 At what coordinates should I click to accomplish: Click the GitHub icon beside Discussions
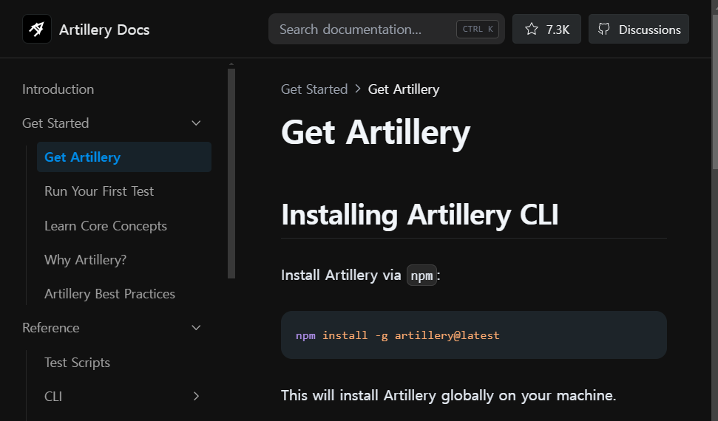(604, 30)
